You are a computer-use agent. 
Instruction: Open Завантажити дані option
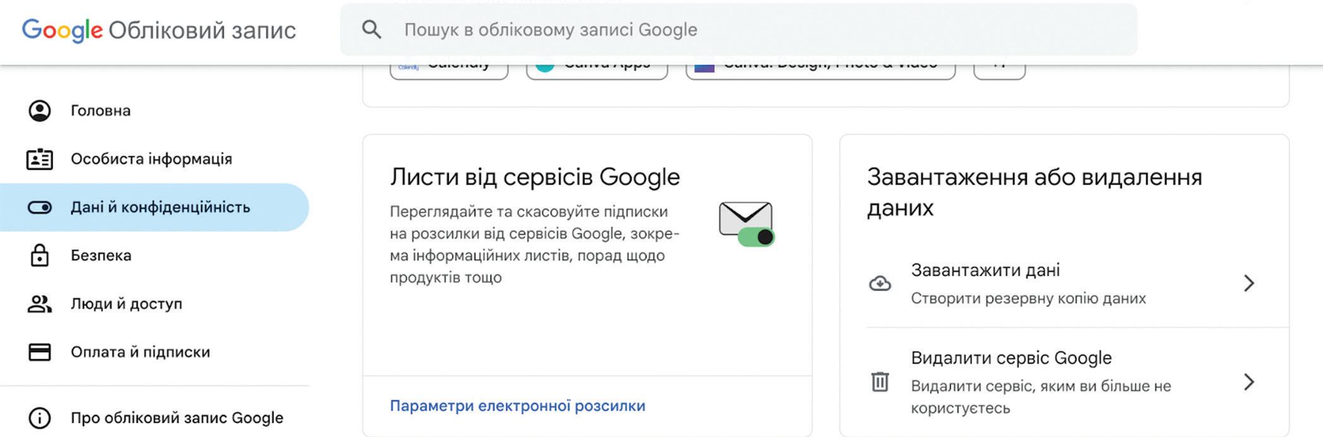point(1078,284)
